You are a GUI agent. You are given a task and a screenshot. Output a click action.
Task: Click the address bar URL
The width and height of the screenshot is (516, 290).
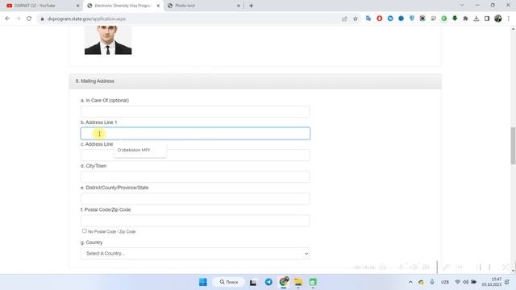[86, 19]
